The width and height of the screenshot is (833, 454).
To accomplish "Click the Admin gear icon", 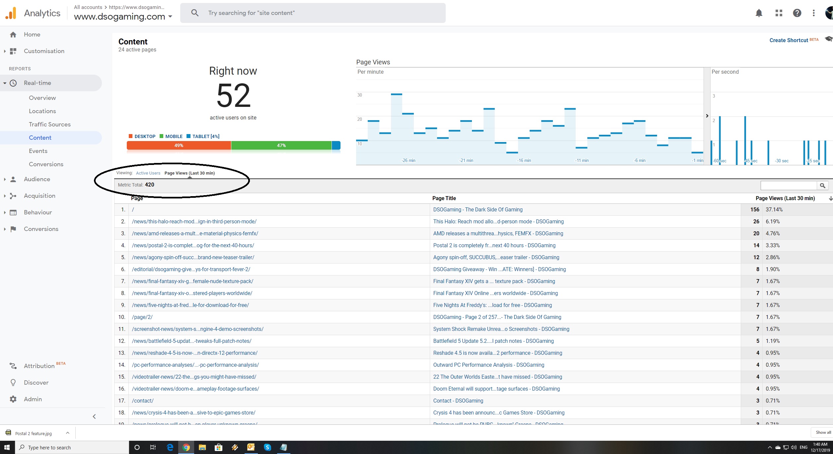I will pos(13,399).
